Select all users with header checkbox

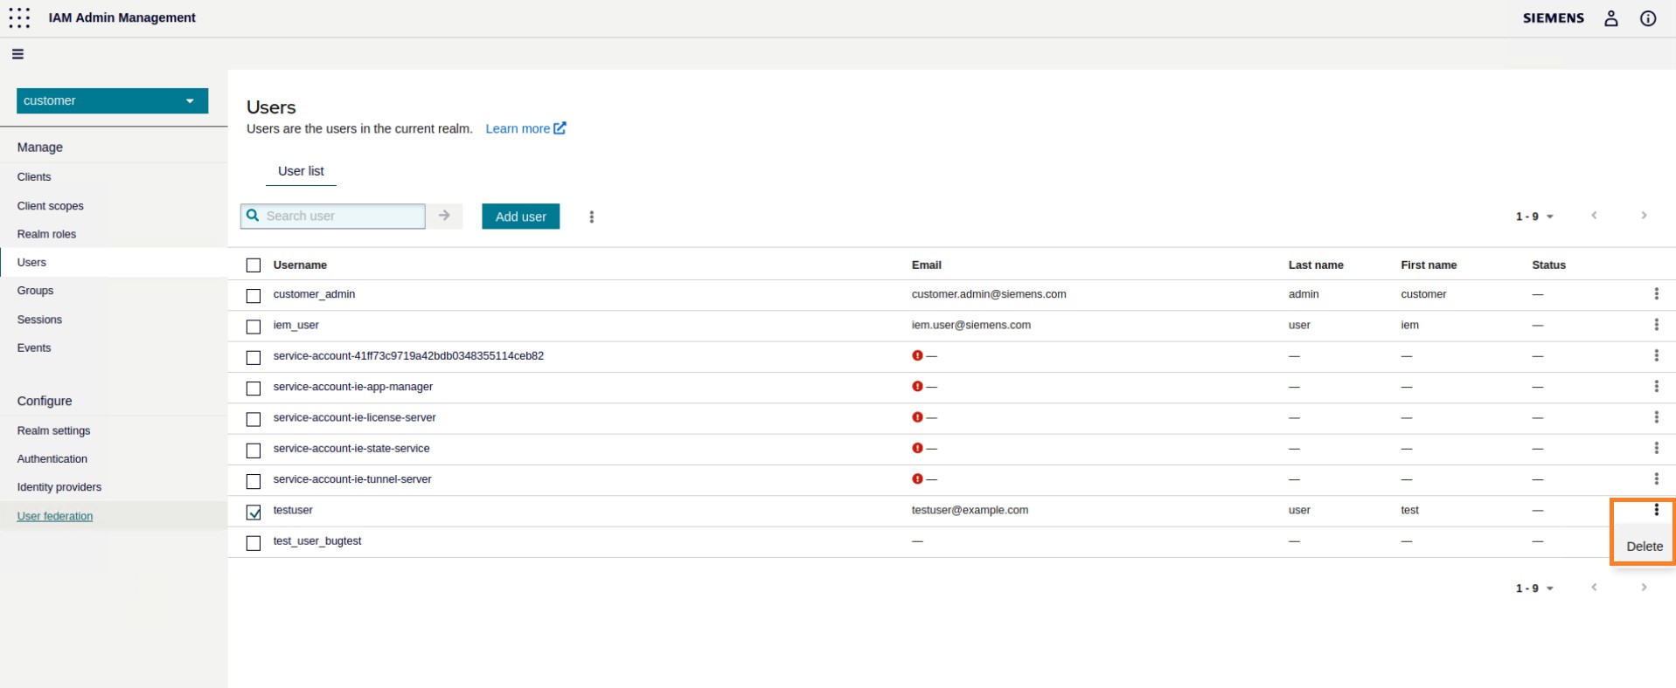(x=254, y=265)
